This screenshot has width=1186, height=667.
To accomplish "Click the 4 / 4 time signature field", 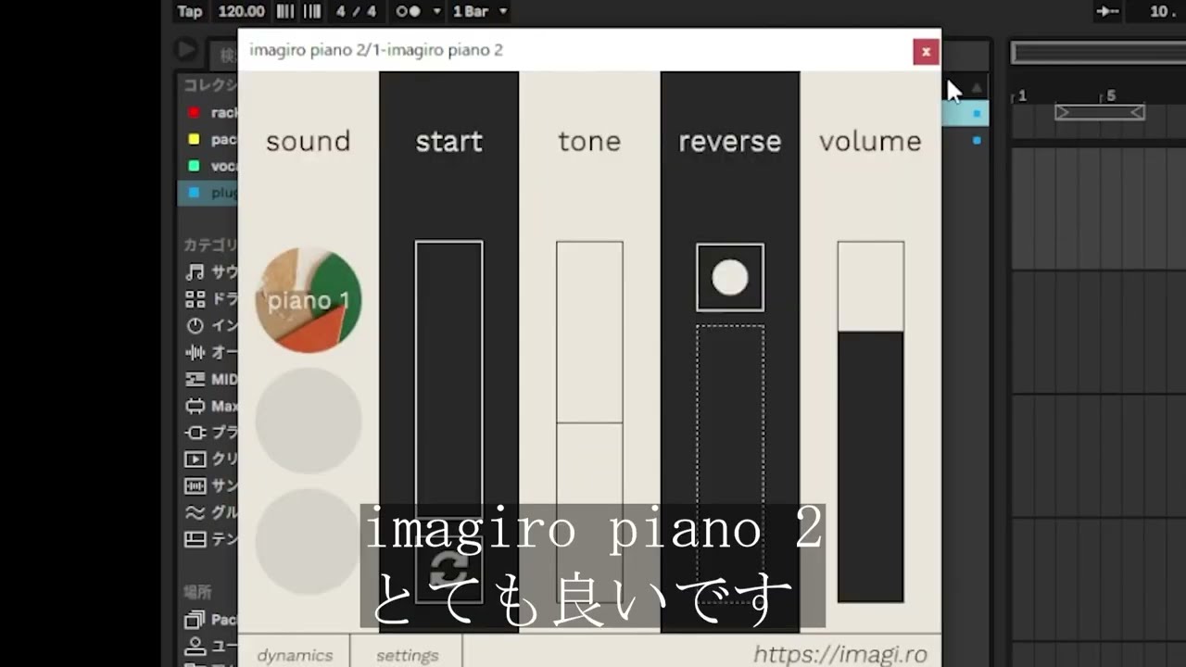I will [x=357, y=11].
